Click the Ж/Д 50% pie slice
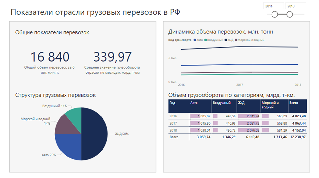 [95, 134]
